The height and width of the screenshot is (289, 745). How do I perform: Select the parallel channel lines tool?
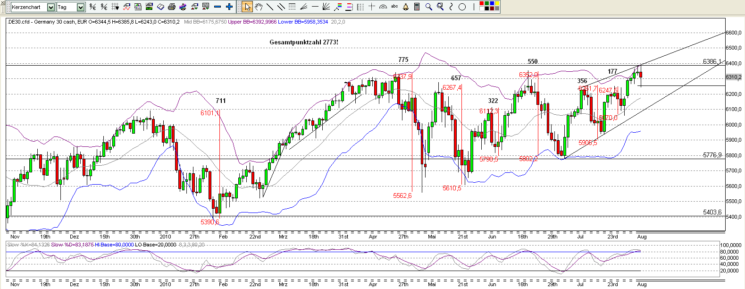pos(281,7)
